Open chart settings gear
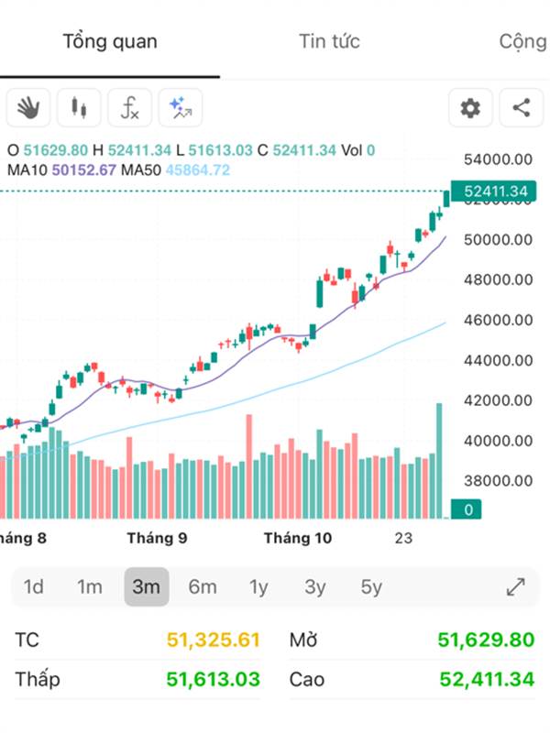550x733 pixels. click(x=470, y=108)
